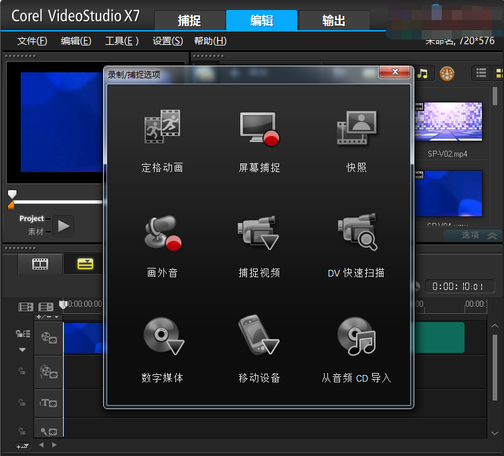Switch to the 捕捉 capture tab
Viewport: 504px width, 456px height.
(189, 21)
